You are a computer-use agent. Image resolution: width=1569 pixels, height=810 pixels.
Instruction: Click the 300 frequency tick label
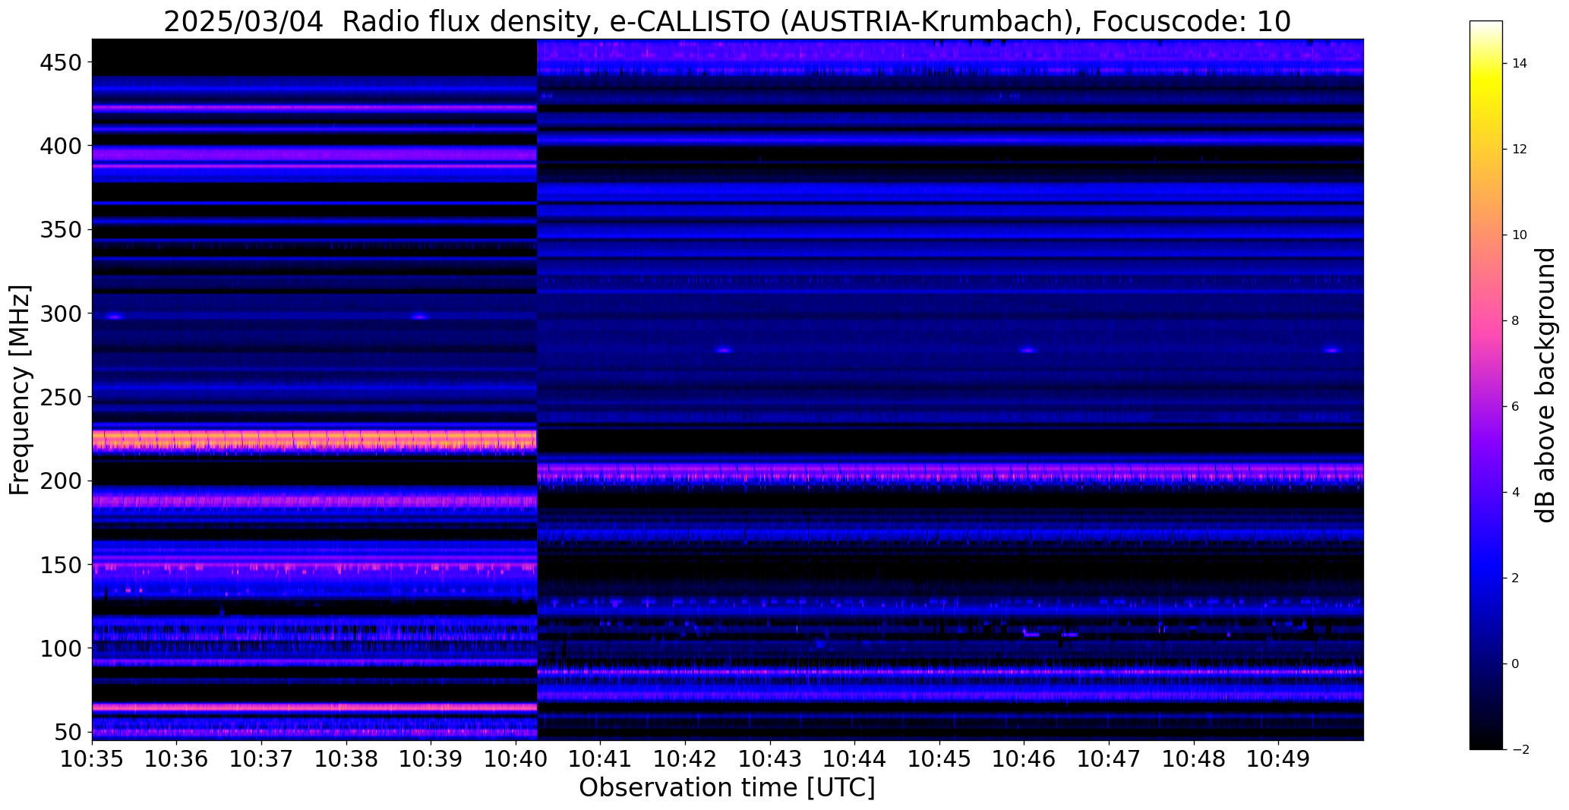coord(62,314)
